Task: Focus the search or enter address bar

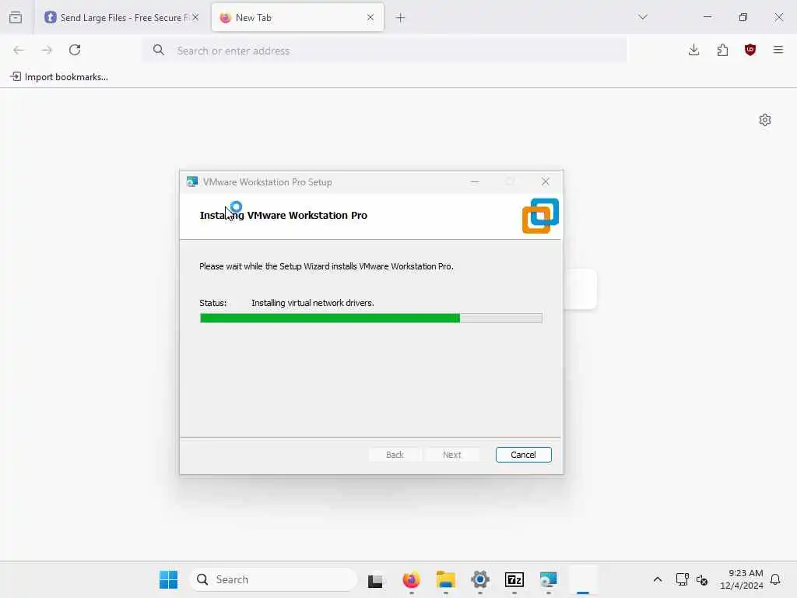Action: (384, 51)
